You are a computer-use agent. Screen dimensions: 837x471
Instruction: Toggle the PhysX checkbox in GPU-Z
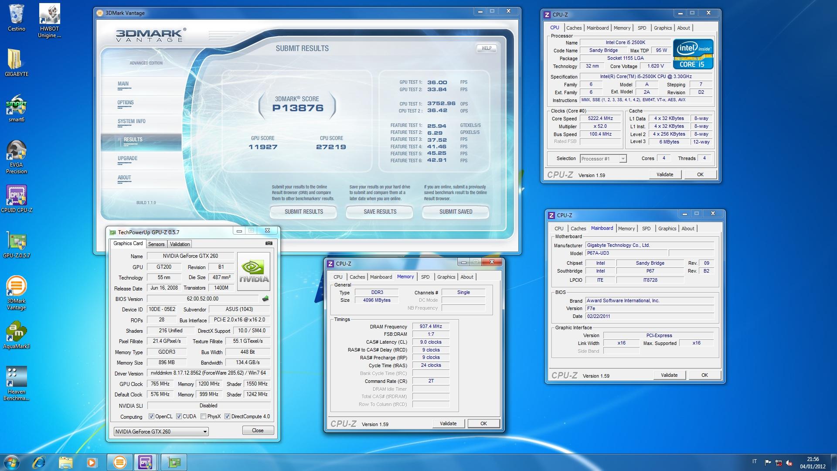[x=203, y=416]
